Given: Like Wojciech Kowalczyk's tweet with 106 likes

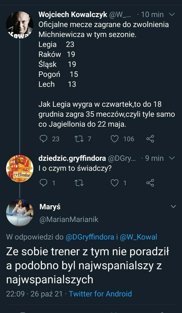Looking at the screenshot, I should [x=114, y=139].
